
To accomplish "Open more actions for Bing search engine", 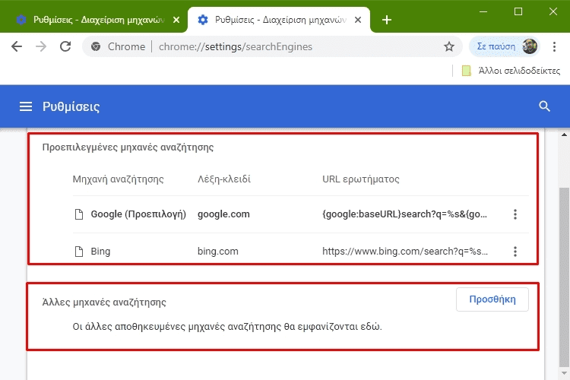I will click(515, 252).
